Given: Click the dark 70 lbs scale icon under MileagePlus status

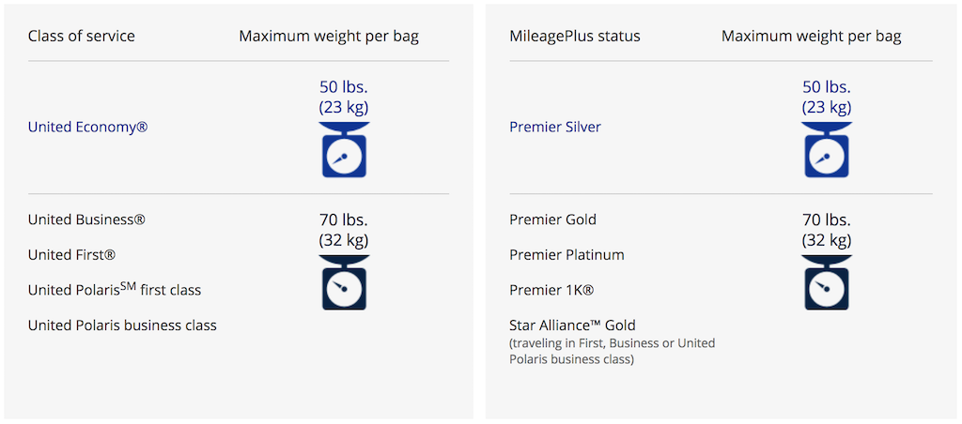Looking at the screenshot, I should pos(827,281).
